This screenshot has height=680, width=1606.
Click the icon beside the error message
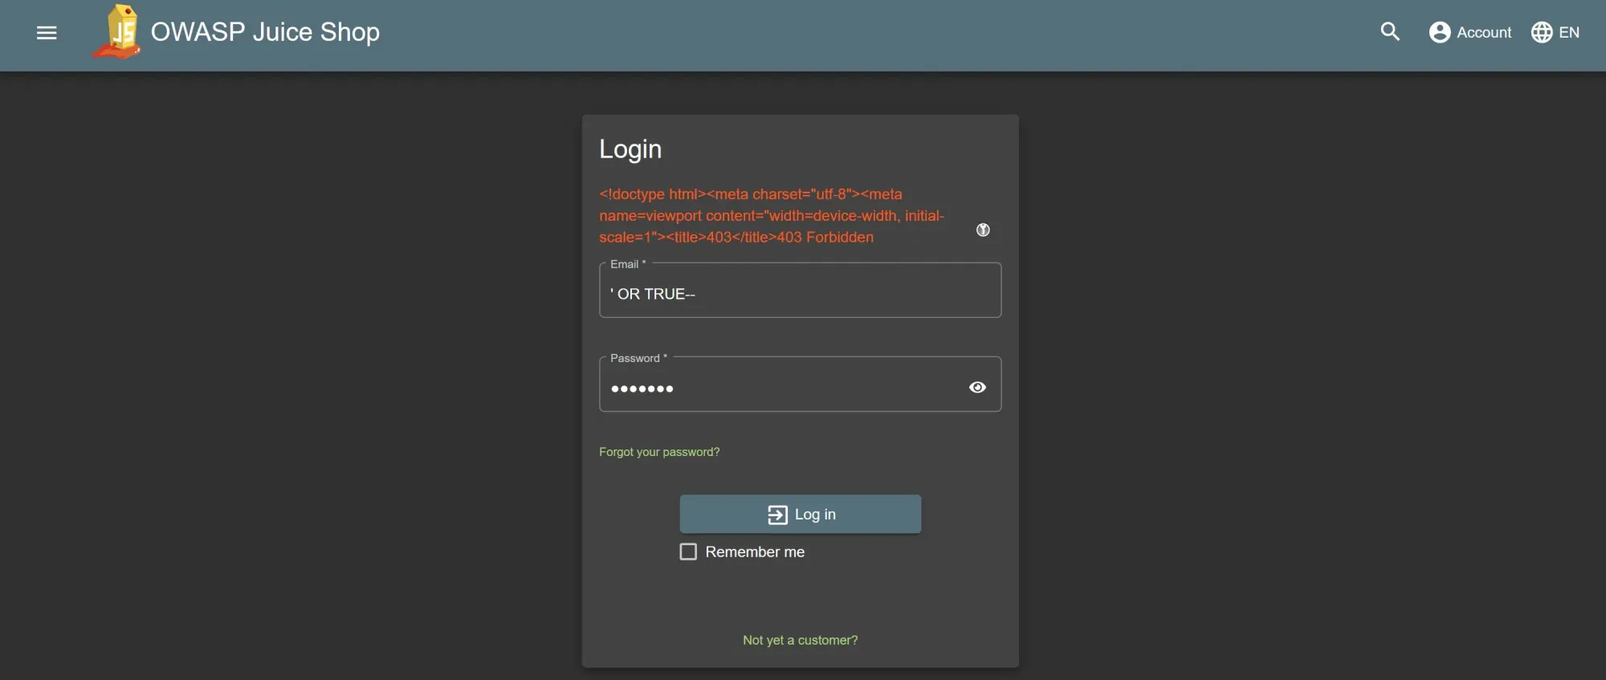pyautogui.click(x=983, y=230)
